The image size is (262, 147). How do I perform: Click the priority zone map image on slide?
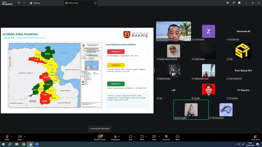(55, 75)
